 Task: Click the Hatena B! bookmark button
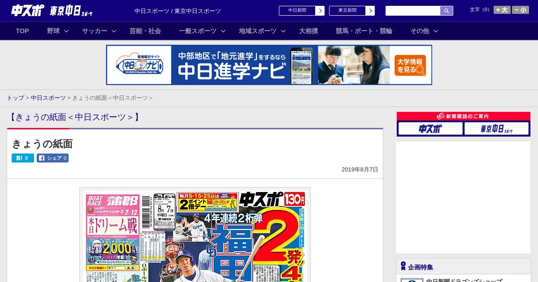click(23, 158)
